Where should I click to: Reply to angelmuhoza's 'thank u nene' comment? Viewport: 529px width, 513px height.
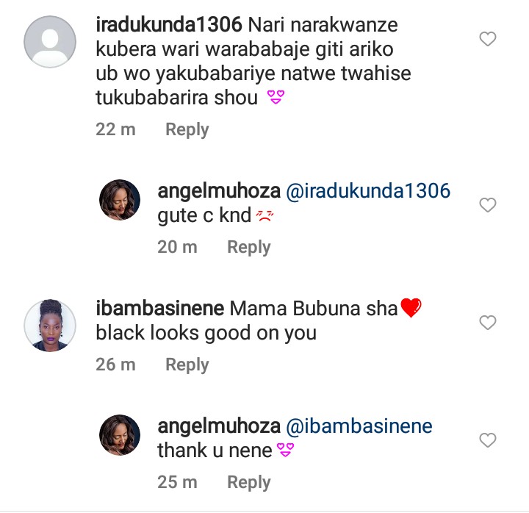click(x=248, y=482)
